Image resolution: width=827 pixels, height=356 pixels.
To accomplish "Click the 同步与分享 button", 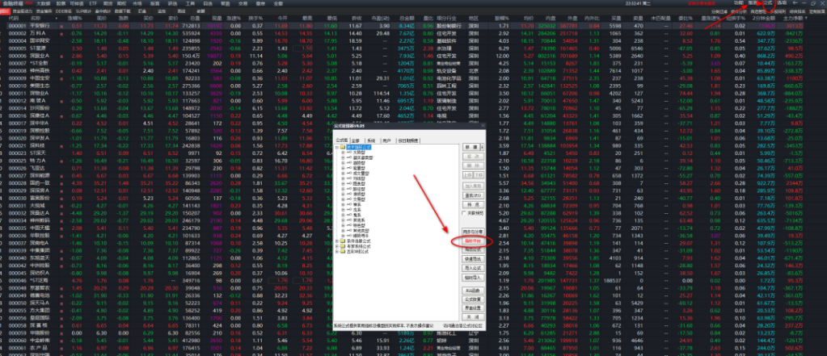I will [473, 231].
